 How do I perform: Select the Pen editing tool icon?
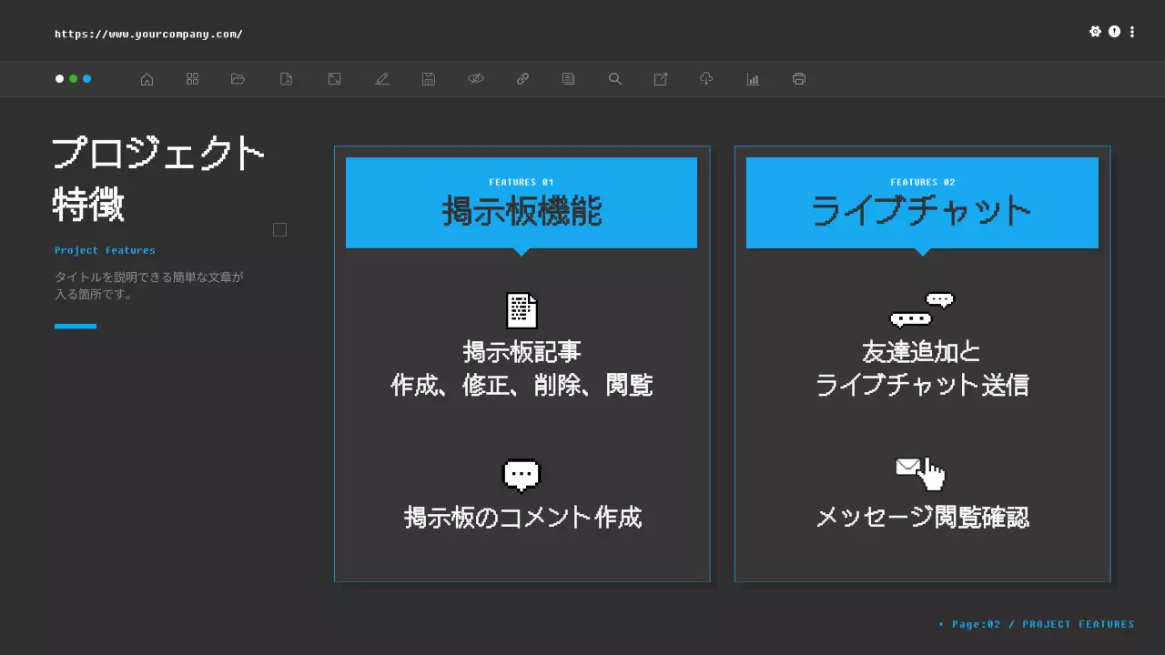pyautogui.click(x=382, y=79)
